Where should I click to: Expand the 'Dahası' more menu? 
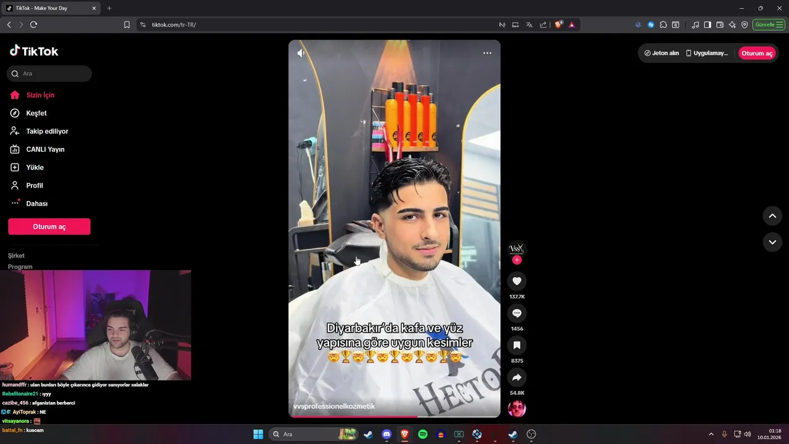point(36,203)
